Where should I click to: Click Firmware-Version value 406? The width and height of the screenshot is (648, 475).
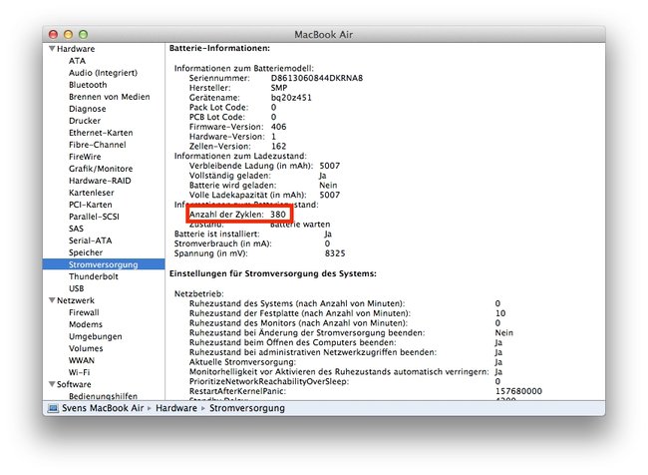click(x=278, y=127)
